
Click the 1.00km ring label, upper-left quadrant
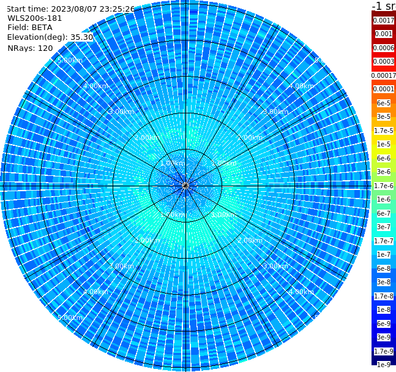tap(173, 163)
